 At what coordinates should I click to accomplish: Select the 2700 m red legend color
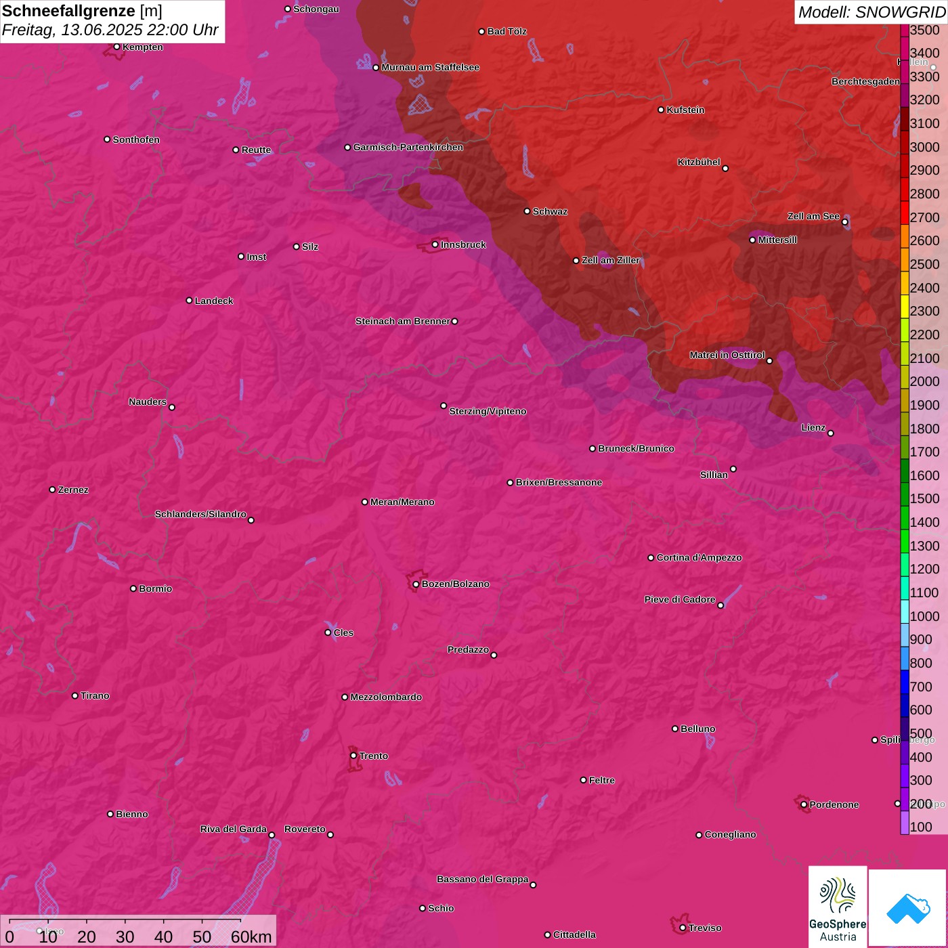click(x=905, y=212)
